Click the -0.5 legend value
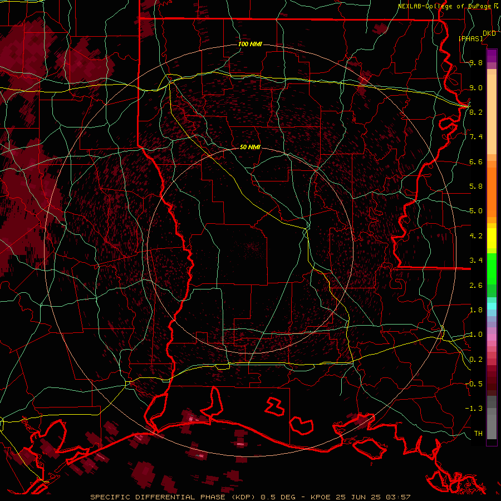The image size is (501, 501). pyautogui.click(x=474, y=384)
